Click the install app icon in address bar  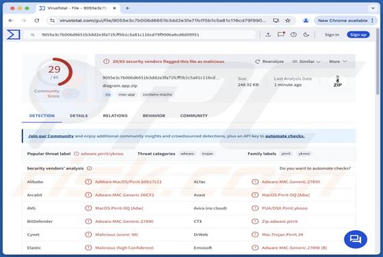point(276,21)
